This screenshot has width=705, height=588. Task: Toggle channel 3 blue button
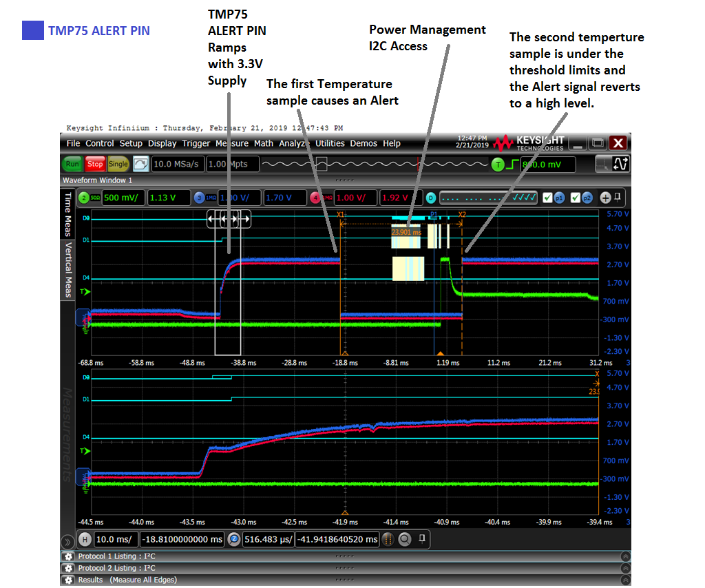click(200, 198)
